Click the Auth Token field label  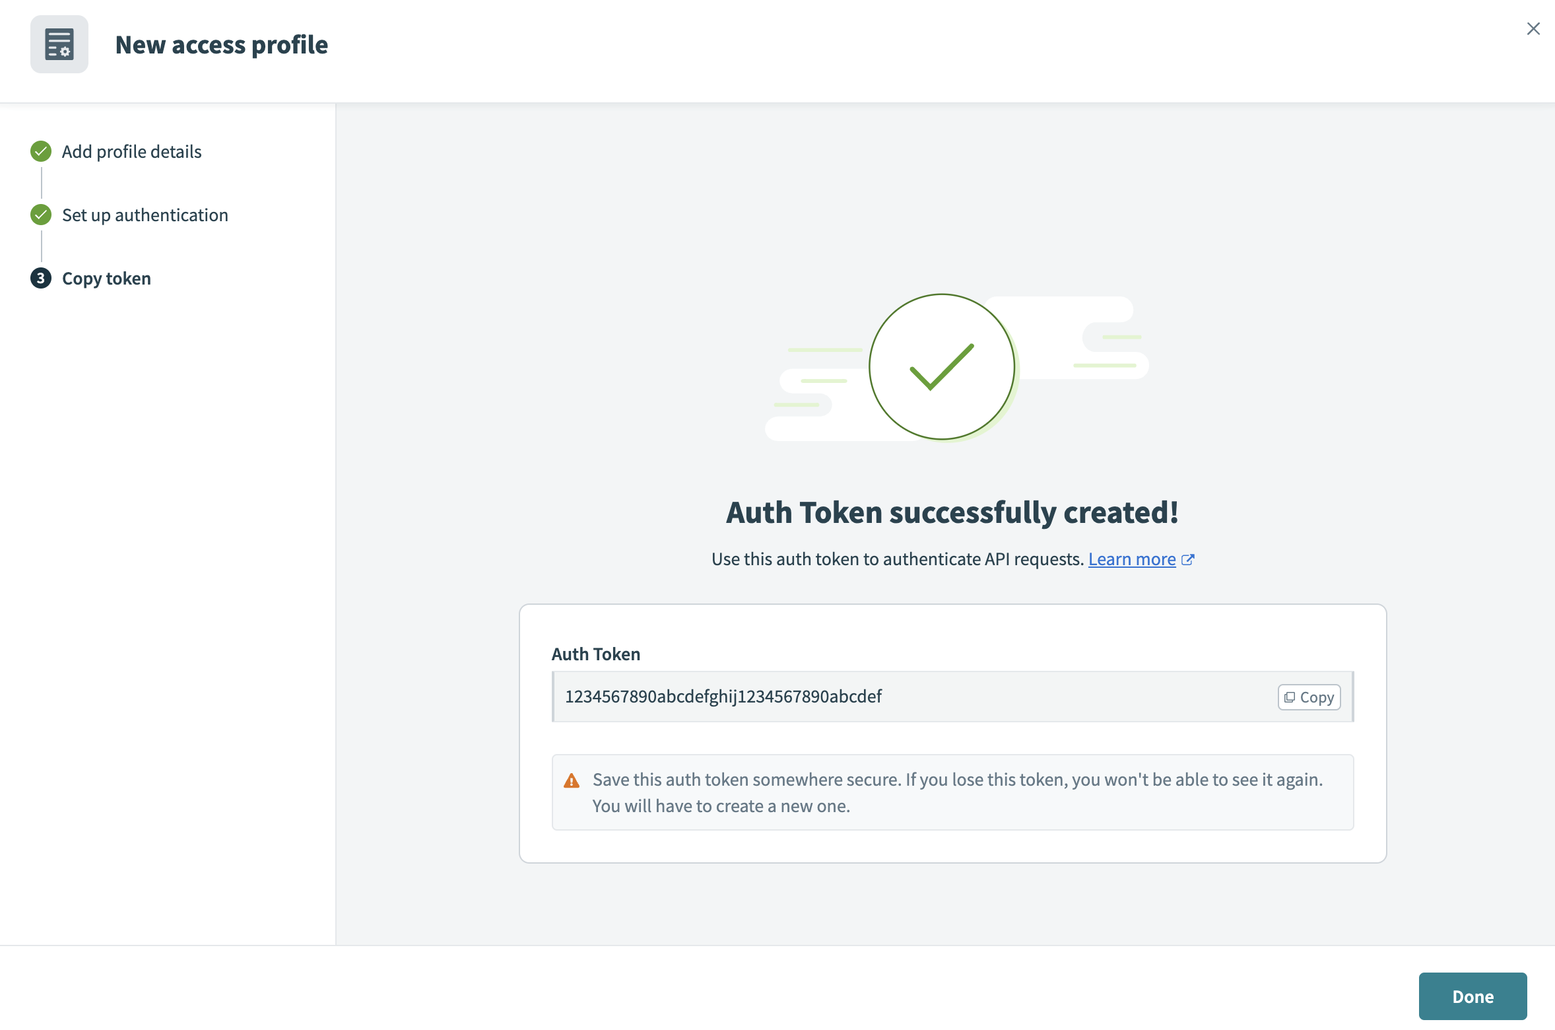tap(595, 654)
